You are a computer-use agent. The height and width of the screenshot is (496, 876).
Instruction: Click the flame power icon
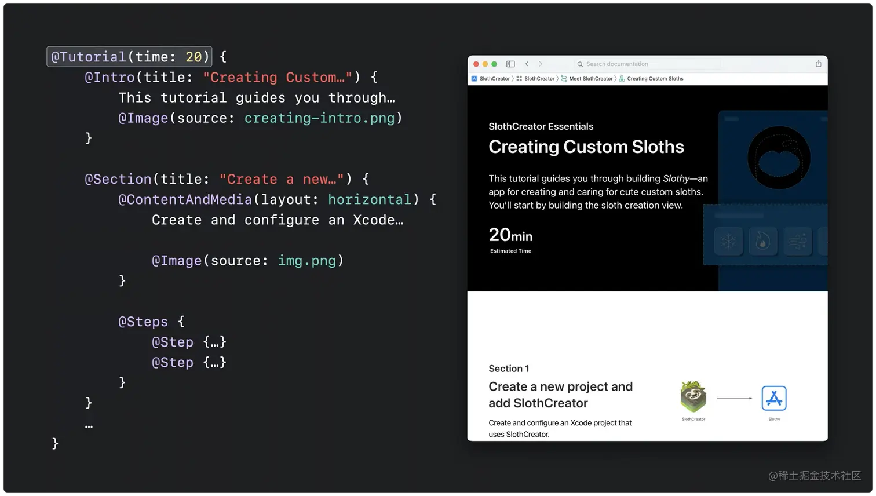(762, 240)
